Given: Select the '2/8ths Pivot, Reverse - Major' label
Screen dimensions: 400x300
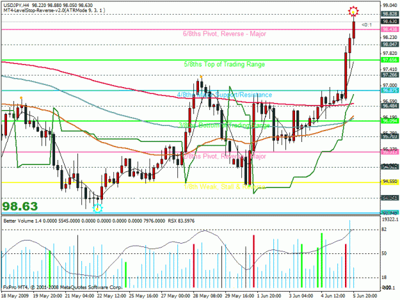Looking at the screenshot, I should click(x=225, y=156).
